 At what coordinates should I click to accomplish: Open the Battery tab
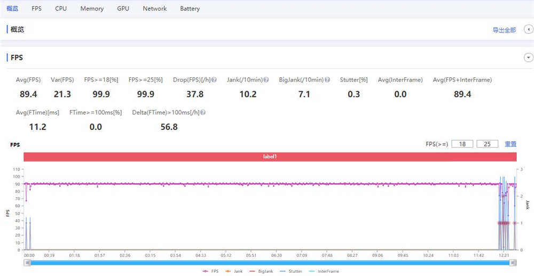(x=190, y=9)
